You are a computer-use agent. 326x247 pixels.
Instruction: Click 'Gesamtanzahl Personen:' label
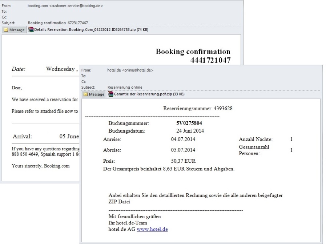pos(254,150)
